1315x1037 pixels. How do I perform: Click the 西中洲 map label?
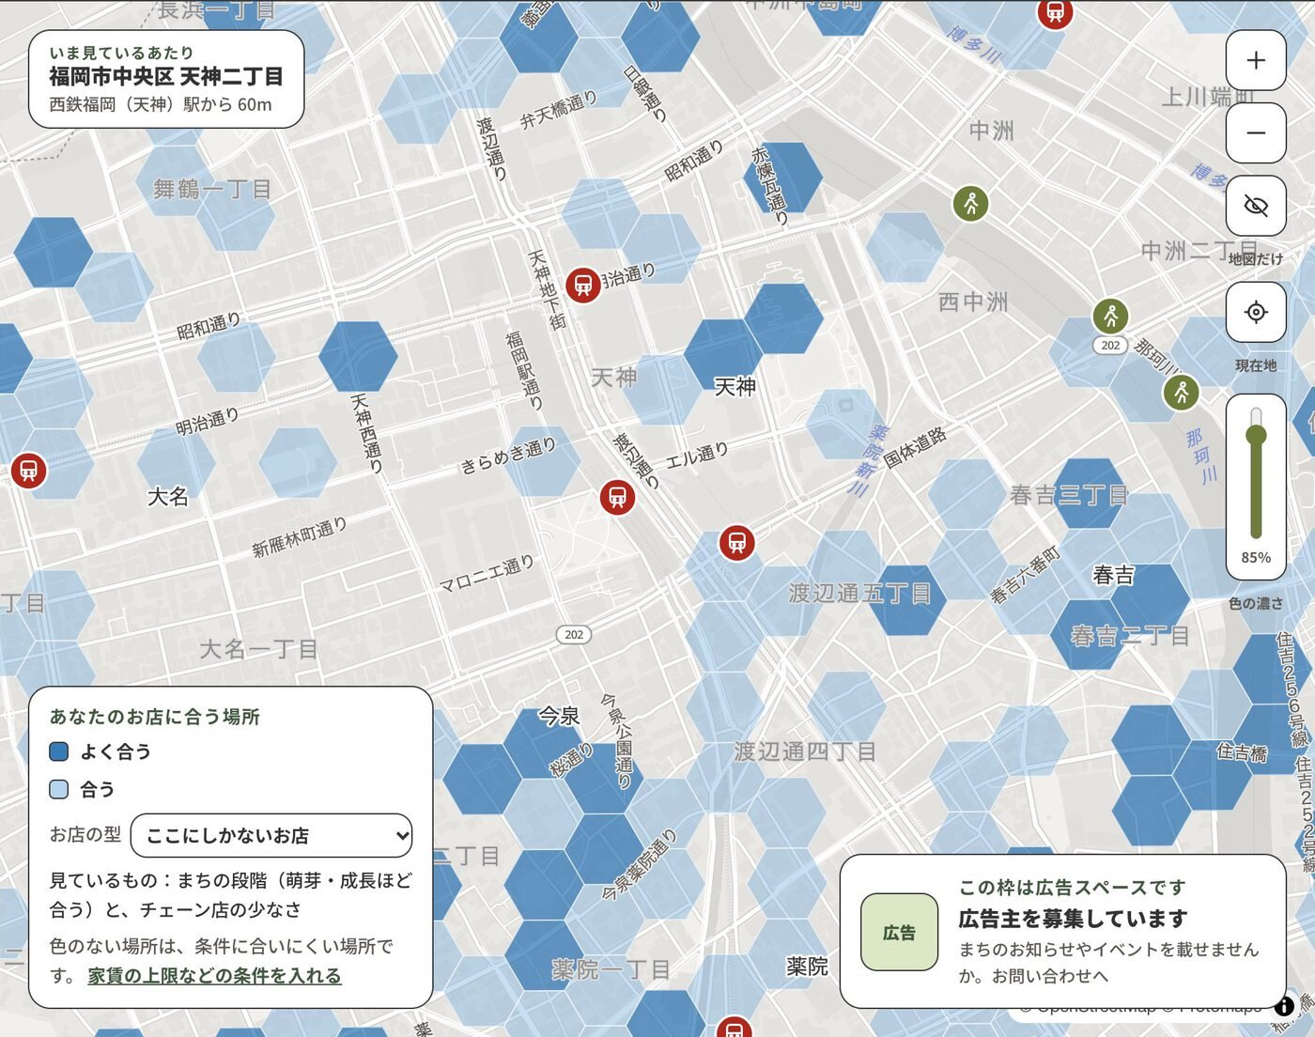(x=973, y=302)
